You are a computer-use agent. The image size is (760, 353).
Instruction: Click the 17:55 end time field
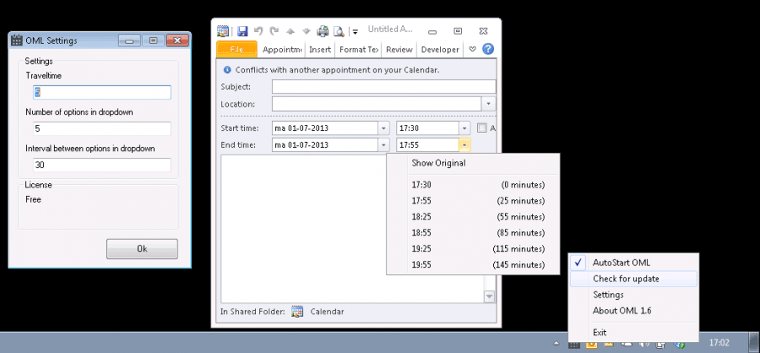pos(428,145)
